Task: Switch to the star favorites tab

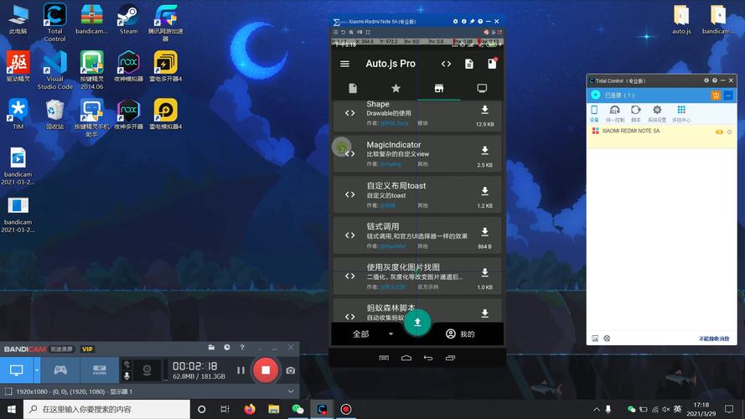Action: click(x=396, y=88)
